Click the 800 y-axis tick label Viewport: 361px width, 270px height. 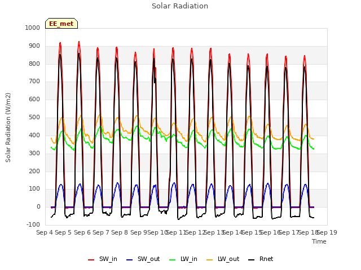tap(34, 64)
